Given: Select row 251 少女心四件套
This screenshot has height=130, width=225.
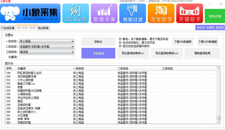Looking at the screenshot, I should [x=111, y=80].
